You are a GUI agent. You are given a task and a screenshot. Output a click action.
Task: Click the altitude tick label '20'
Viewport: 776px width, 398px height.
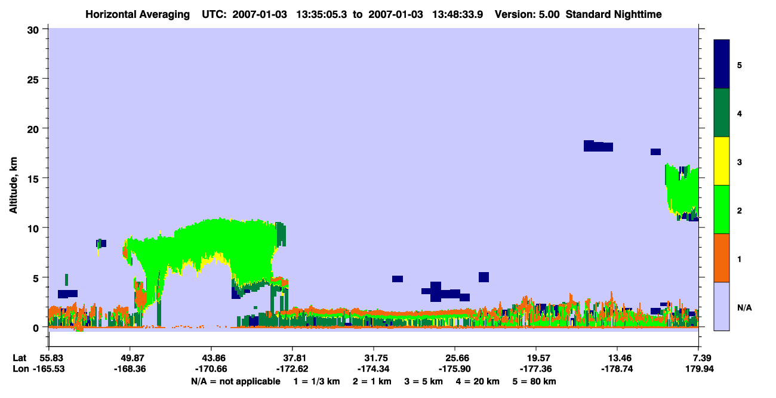click(x=35, y=129)
